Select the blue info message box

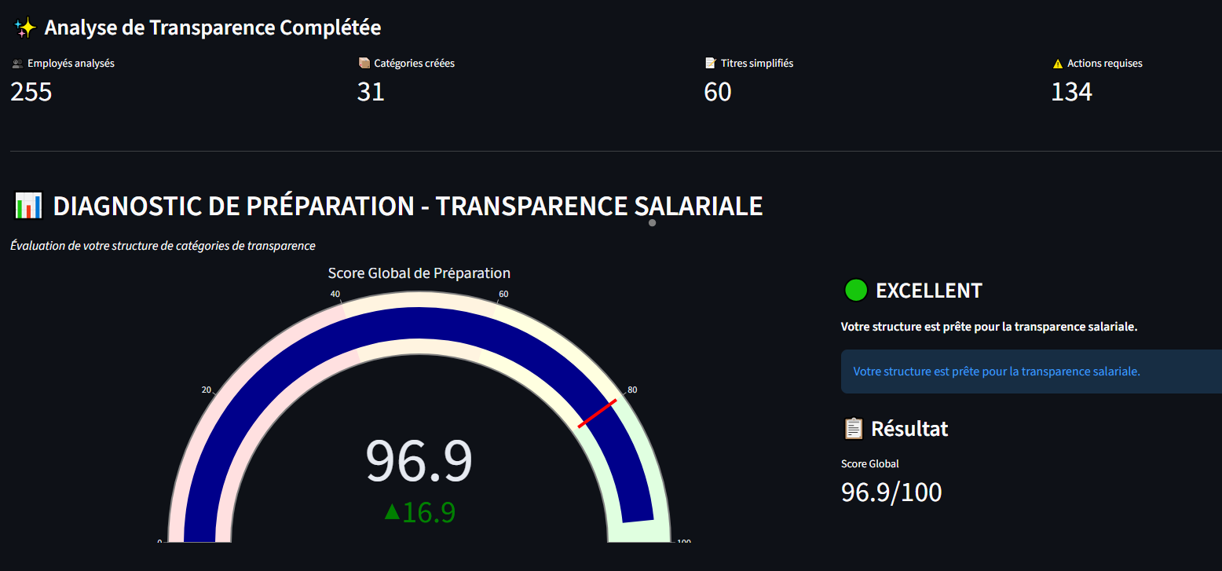pyautogui.click(x=1021, y=371)
